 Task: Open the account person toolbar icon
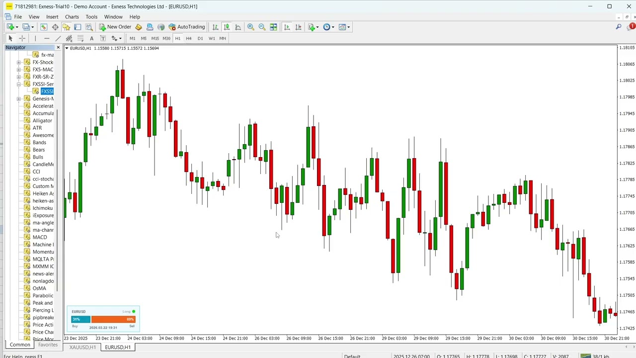[150, 27]
